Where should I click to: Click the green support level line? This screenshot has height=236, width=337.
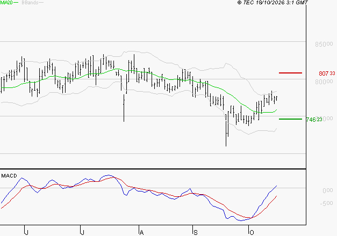[x=290, y=119]
